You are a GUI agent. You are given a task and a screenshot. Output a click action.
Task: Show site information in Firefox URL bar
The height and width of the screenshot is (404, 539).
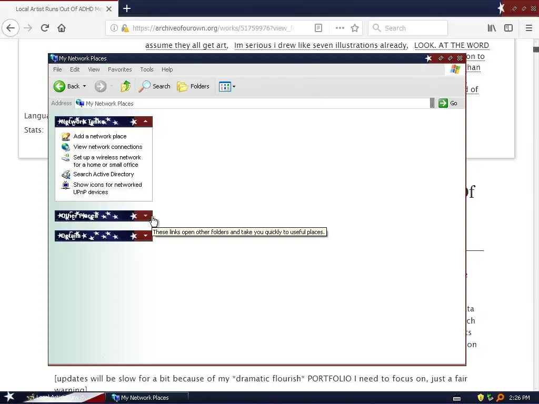click(x=114, y=28)
